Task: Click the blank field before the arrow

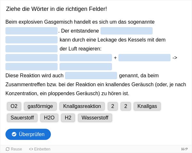Action: 144,58
